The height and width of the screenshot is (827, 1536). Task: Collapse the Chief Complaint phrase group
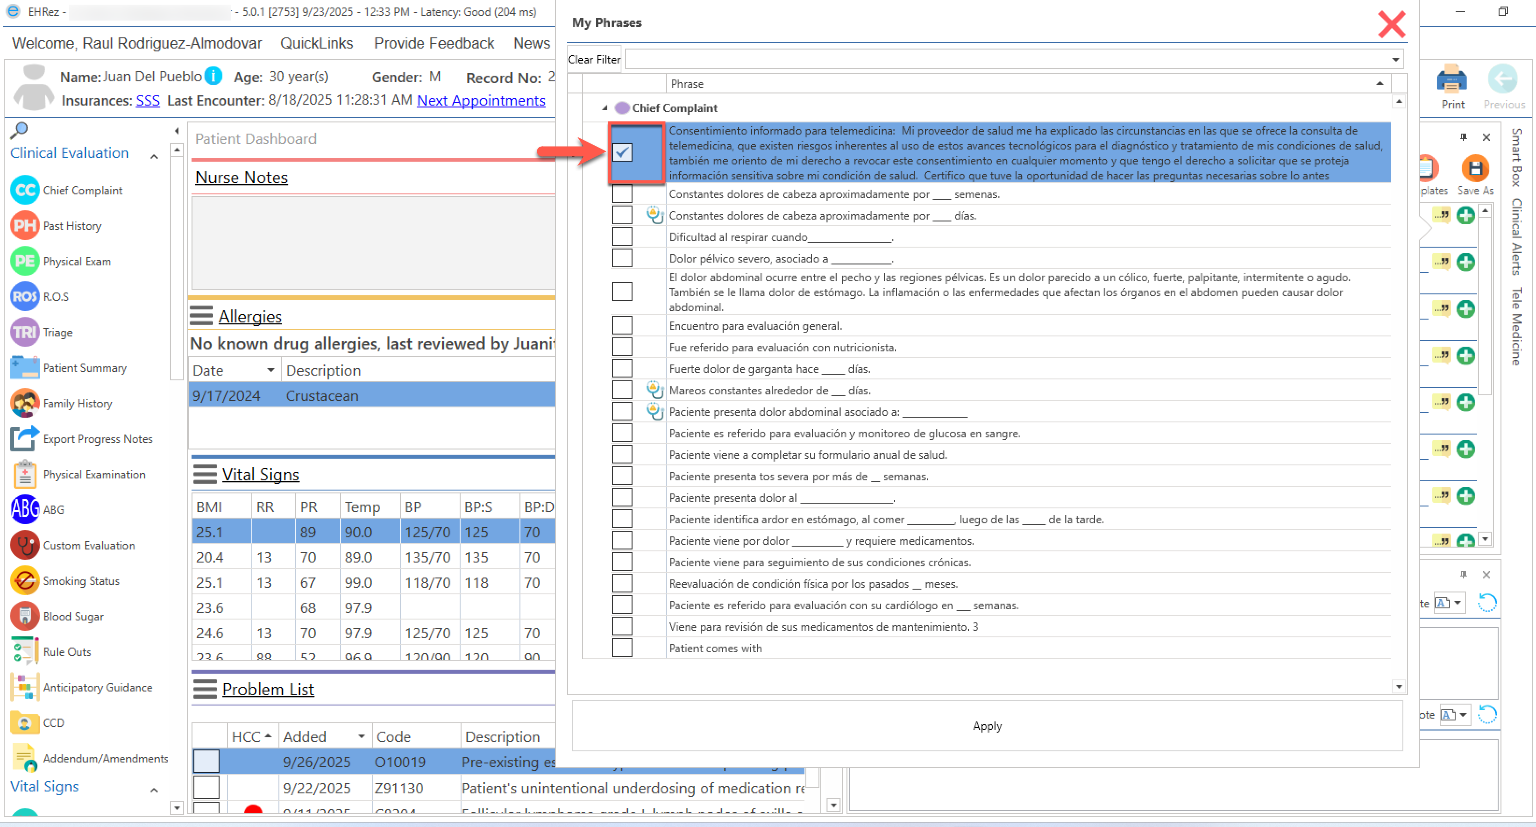604,108
